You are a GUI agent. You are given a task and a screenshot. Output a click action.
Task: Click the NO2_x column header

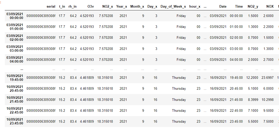(107, 7)
